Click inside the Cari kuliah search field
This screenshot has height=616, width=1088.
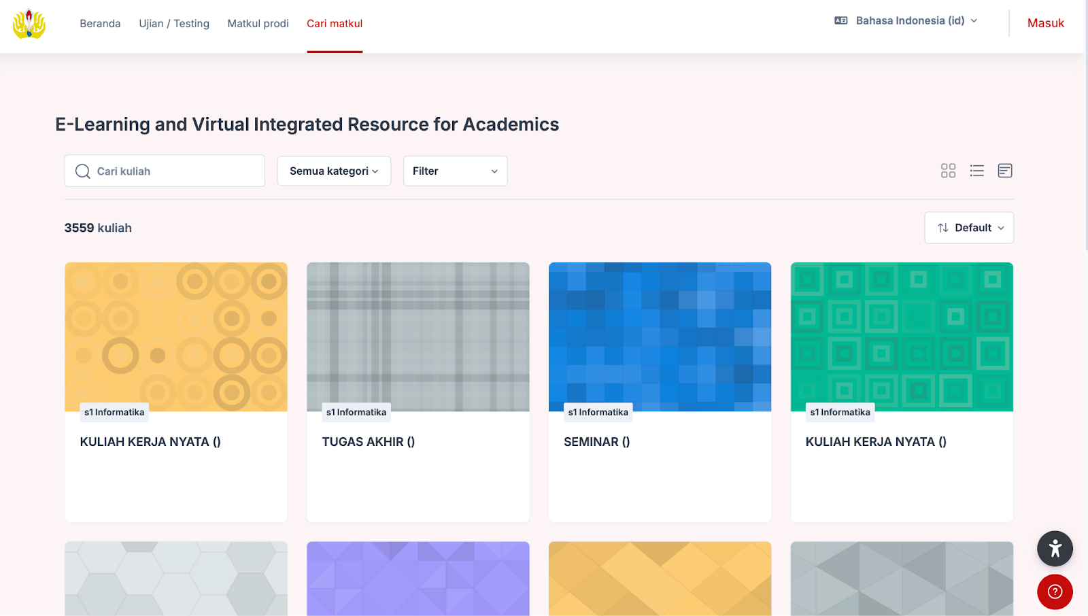pos(170,171)
